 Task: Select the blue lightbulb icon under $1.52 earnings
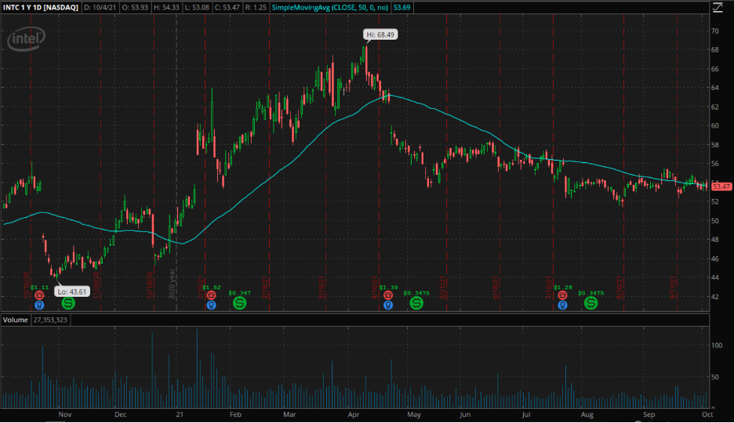click(x=211, y=305)
